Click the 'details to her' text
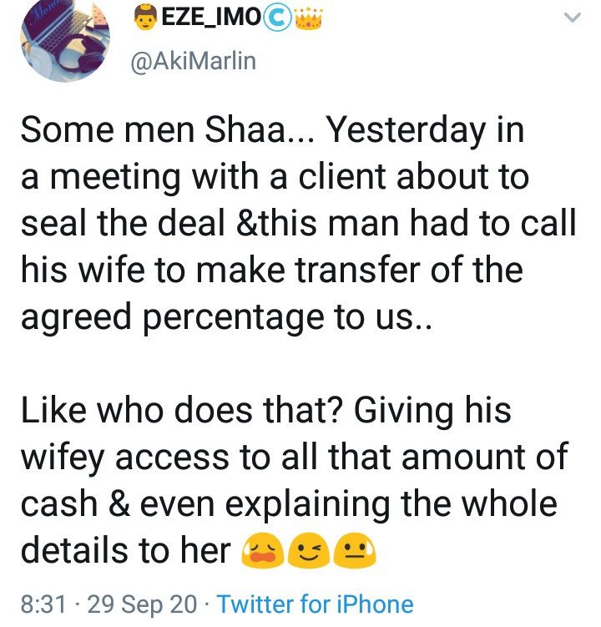601x627 pixels. click(126, 550)
